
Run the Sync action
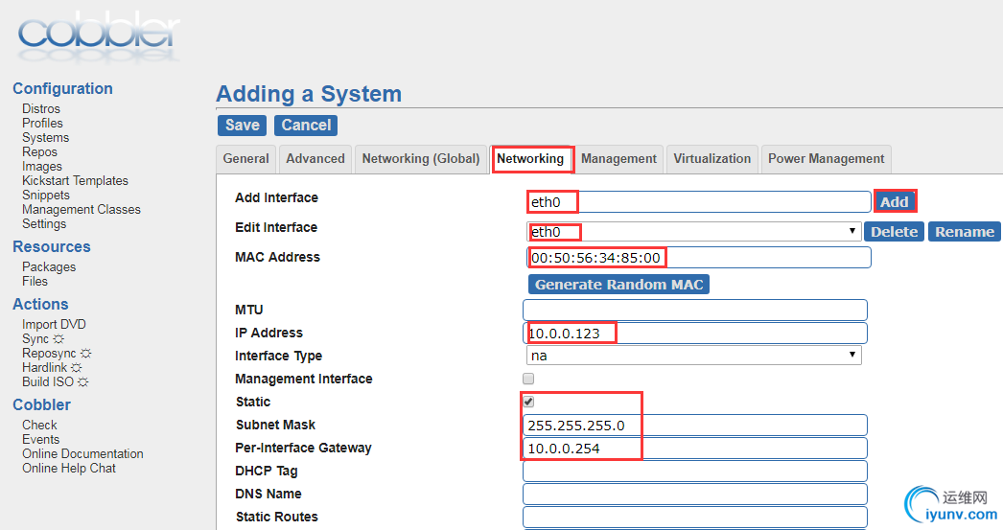(x=35, y=339)
